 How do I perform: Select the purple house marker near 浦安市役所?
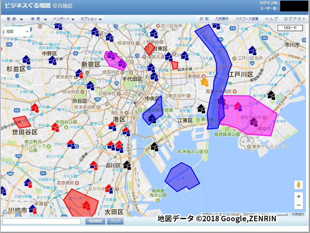(x=254, y=122)
